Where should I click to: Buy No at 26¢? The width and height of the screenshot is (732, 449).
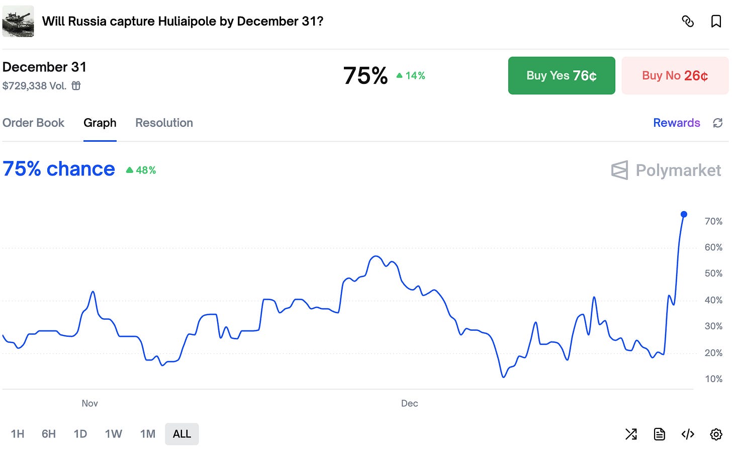(x=675, y=75)
